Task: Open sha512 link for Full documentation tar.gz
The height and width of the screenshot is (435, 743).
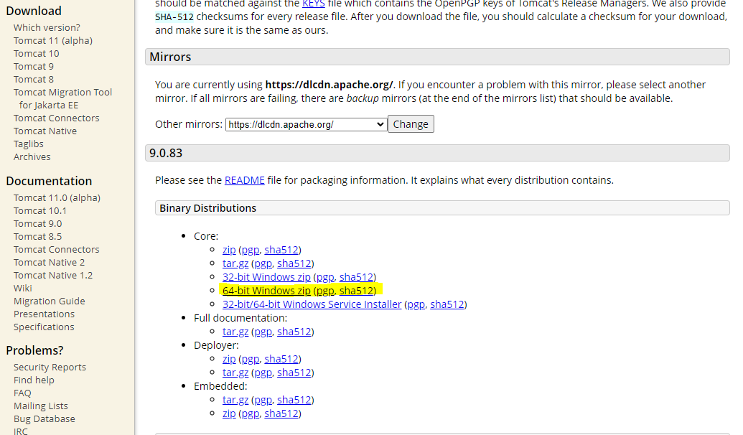Action: point(294,332)
